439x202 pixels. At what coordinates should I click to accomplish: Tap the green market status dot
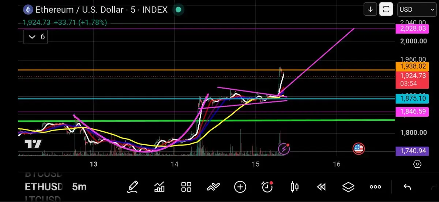(178, 9)
